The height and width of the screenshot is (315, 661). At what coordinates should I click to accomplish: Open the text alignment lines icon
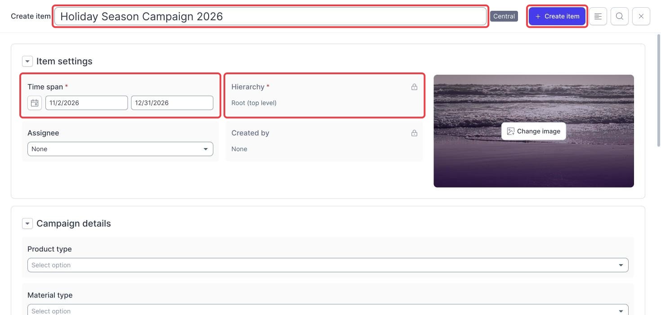pos(598,16)
